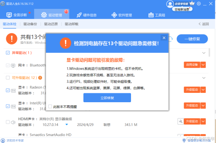Click 升级驱动 for Radeon graphics card
Viewport: 216px width, 143px height.
pos(192,90)
